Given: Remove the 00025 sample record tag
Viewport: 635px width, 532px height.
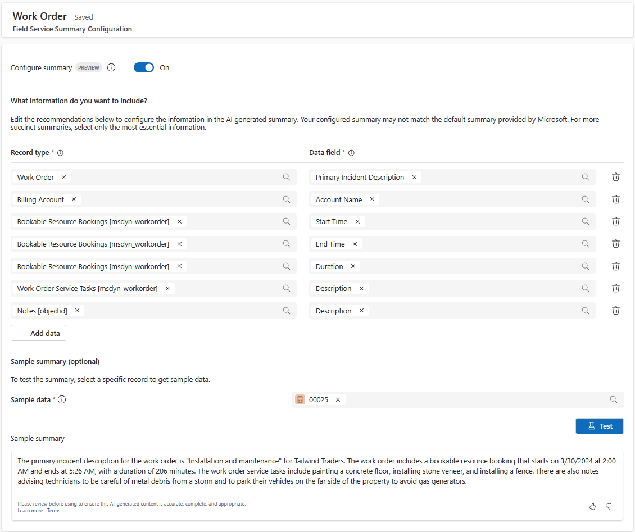Looking at the screenshot, I should tap(337, 399).
